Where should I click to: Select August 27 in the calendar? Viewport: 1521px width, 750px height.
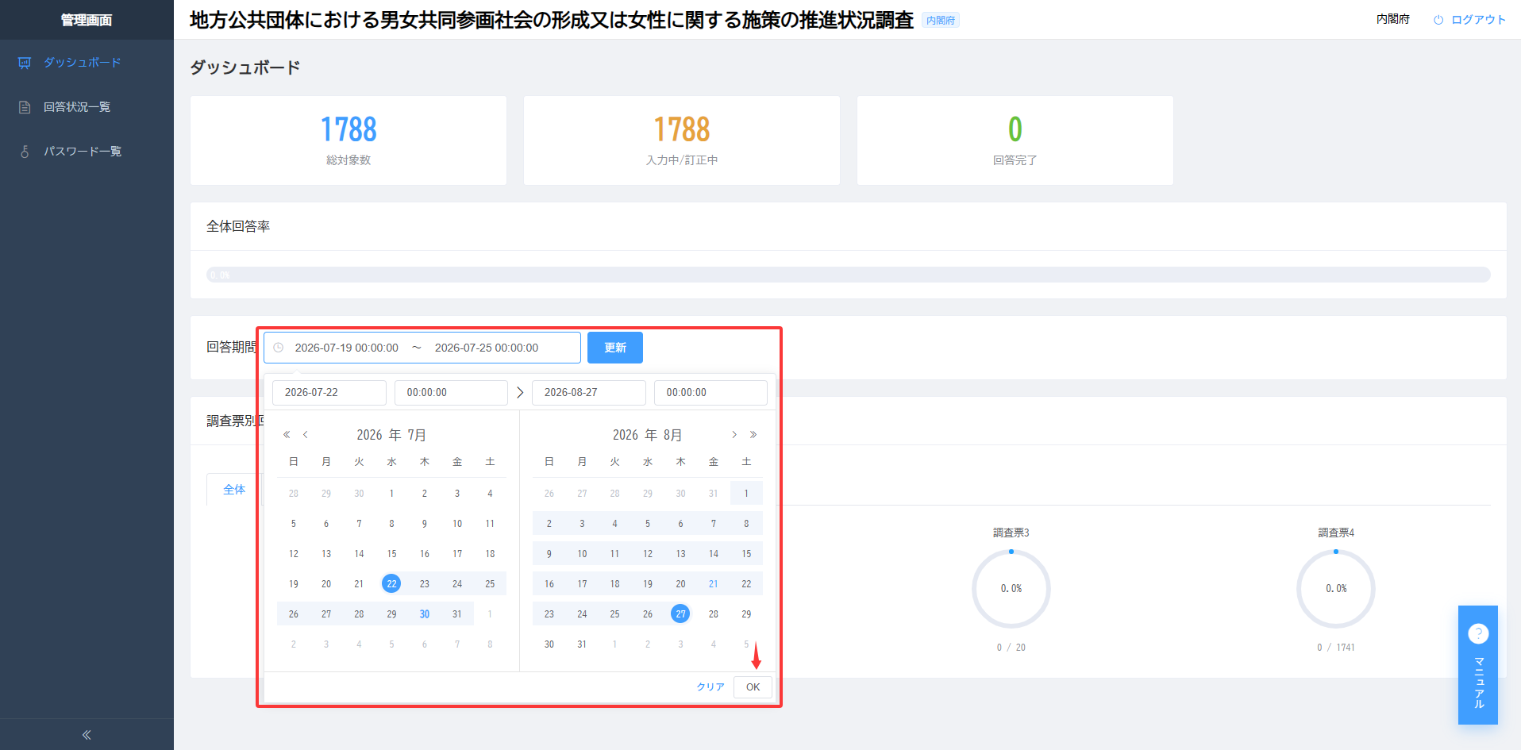click(680, 613)
